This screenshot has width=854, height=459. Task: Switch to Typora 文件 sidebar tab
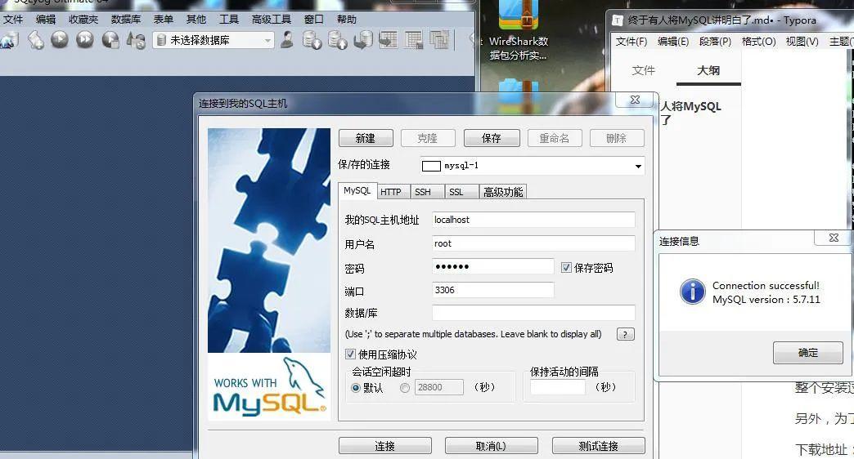pyautogui.click(x=643, y=71)
